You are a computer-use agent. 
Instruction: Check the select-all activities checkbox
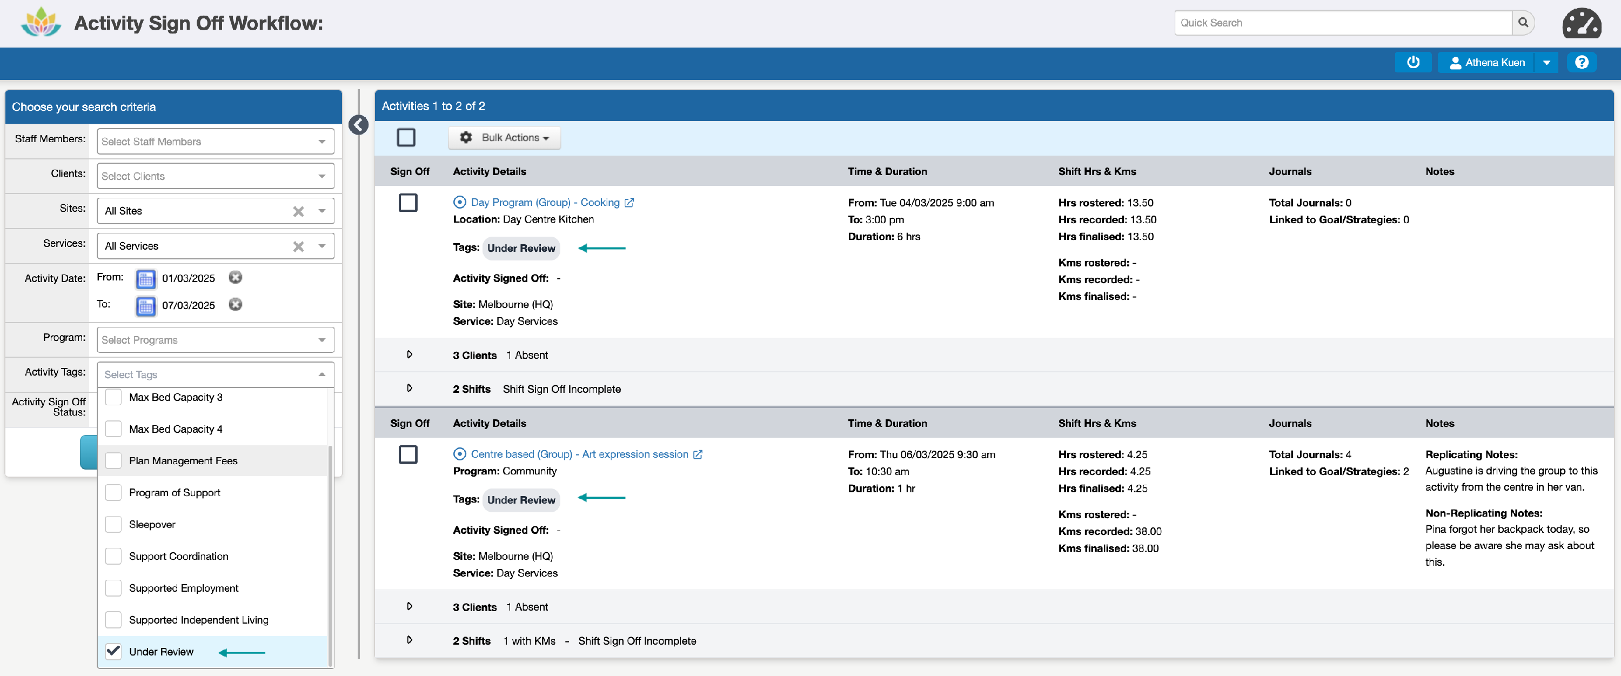[x=406, y=137]
